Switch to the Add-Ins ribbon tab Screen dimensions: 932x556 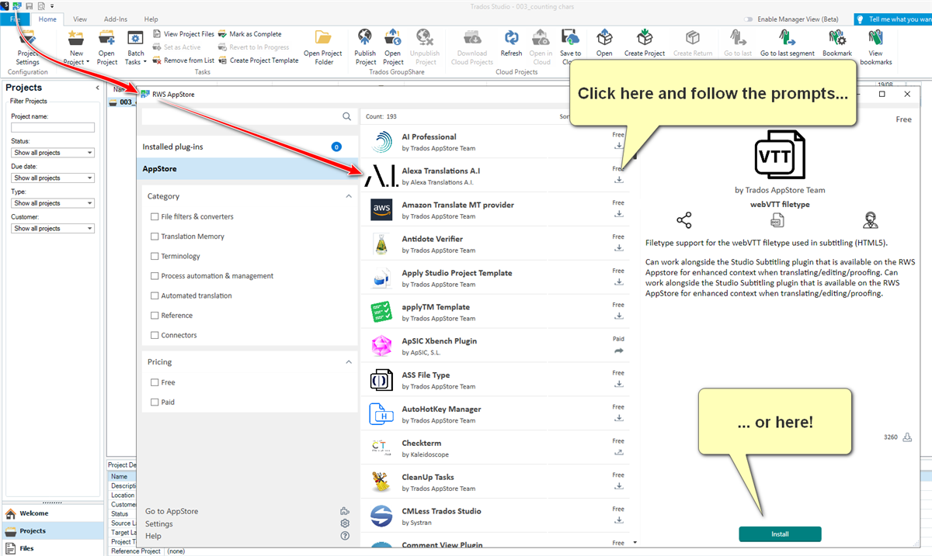tap(116, 19)
